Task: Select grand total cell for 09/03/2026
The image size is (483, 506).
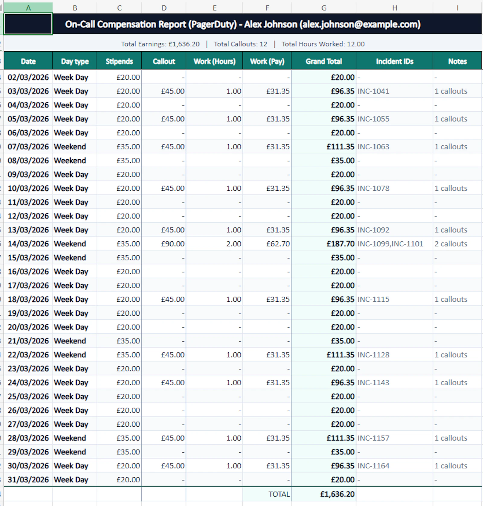Action: click(324, 174)
